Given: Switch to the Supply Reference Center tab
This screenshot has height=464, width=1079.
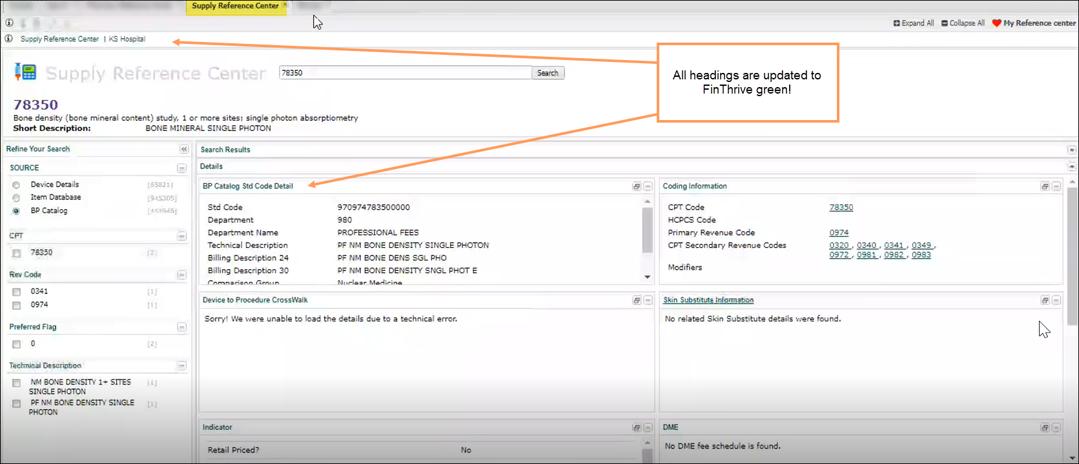Looking at the screenshot, I should 235,6.
